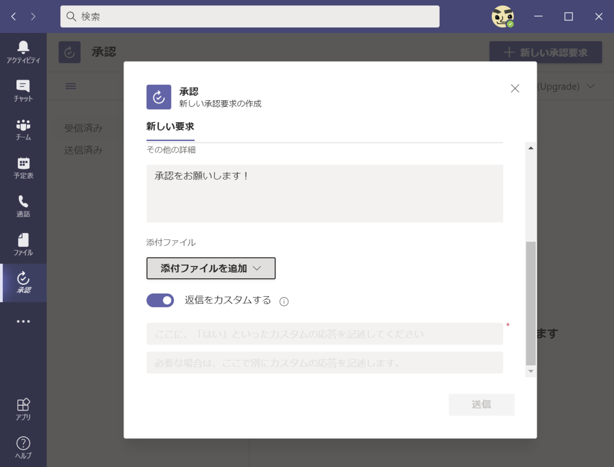Click the additional details text area
614x467 pixels.
(x=324, y=193)
